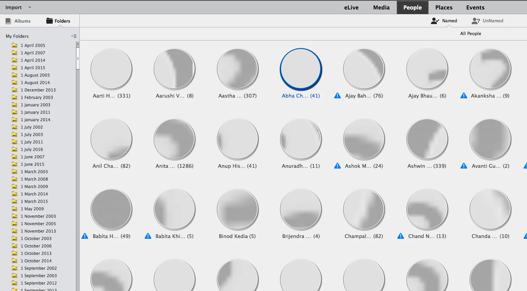Click folder icon for 1 October 2014

click(x=15, y=261)
